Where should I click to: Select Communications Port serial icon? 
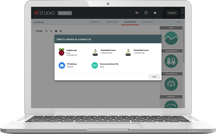tap(95, 65)
